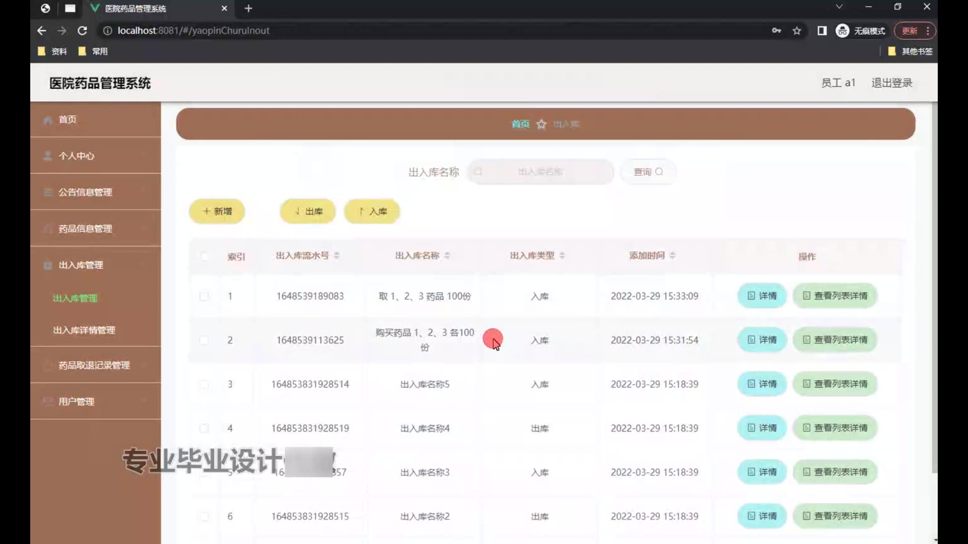Check the checkbox for row 3

click(x=204, y=384)
